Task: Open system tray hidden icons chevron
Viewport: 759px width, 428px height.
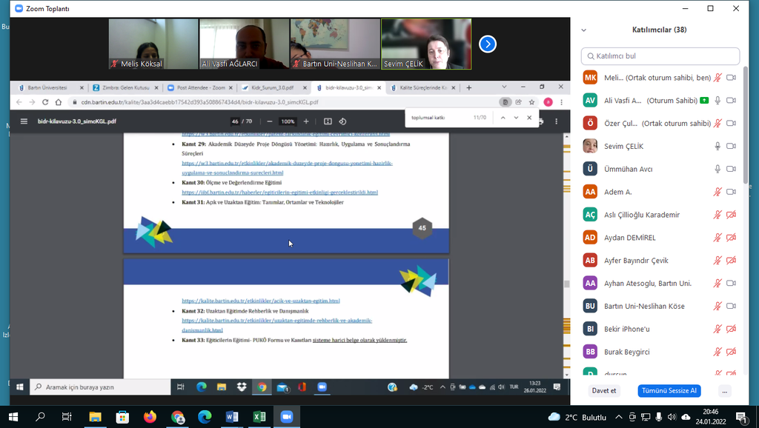Action: 619,417
